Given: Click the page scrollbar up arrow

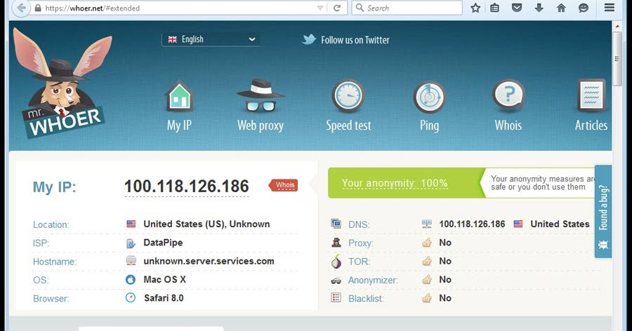Looking at the screenshot, I should tap(617, 26).
